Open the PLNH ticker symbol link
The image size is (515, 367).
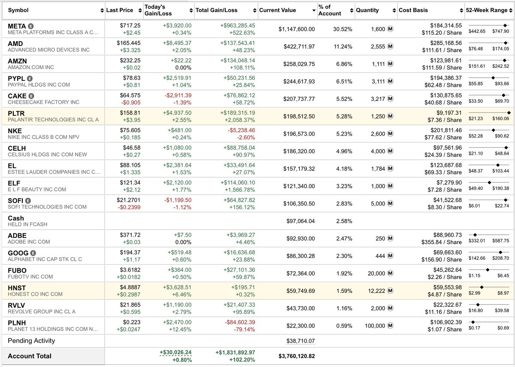[17, 323]
